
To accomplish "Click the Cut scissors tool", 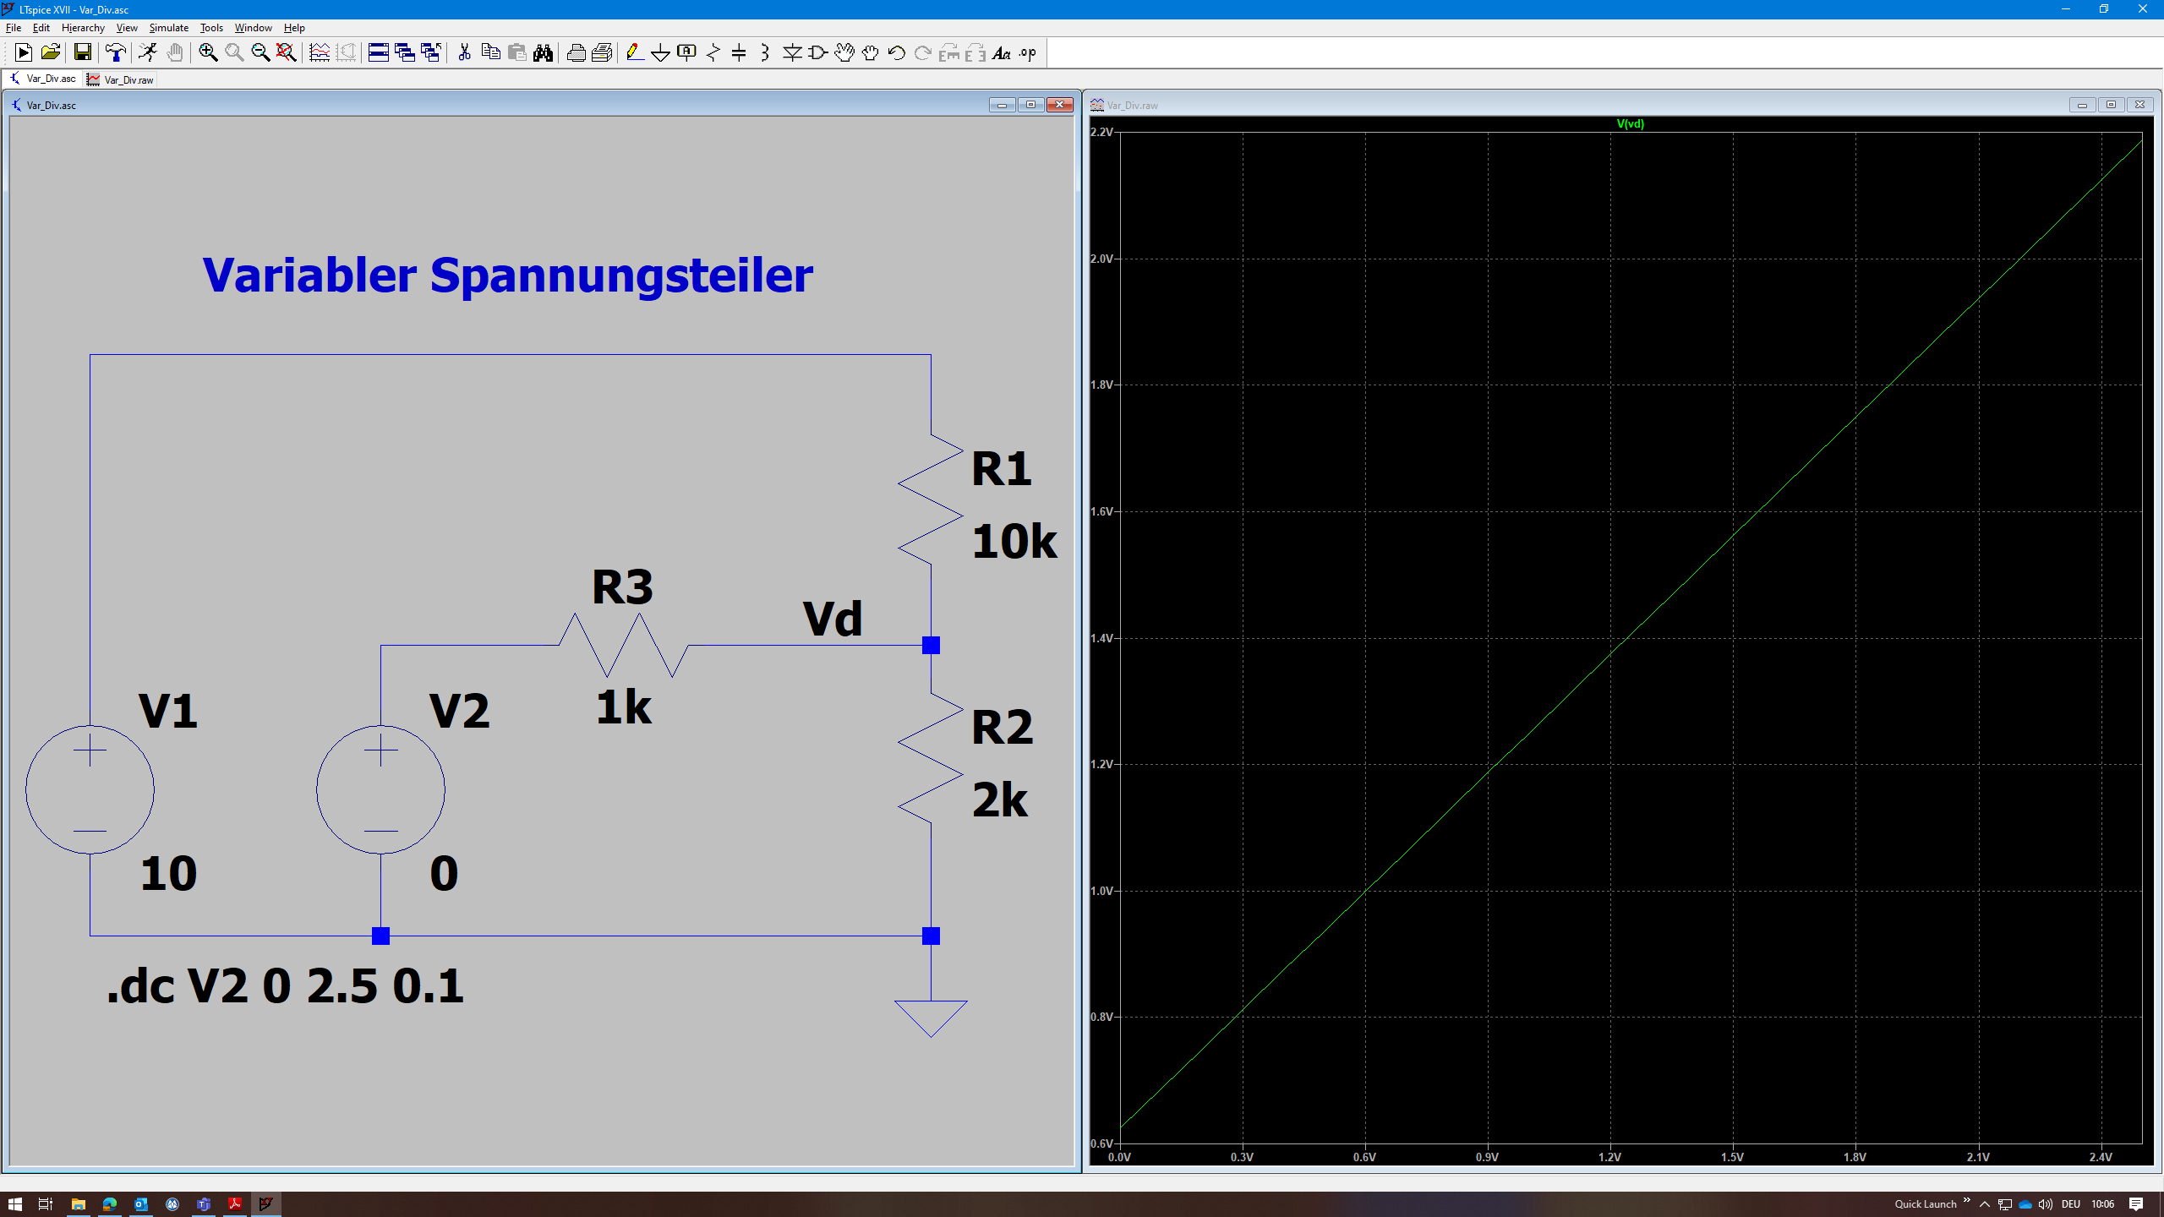I will [x=464, y=53].
